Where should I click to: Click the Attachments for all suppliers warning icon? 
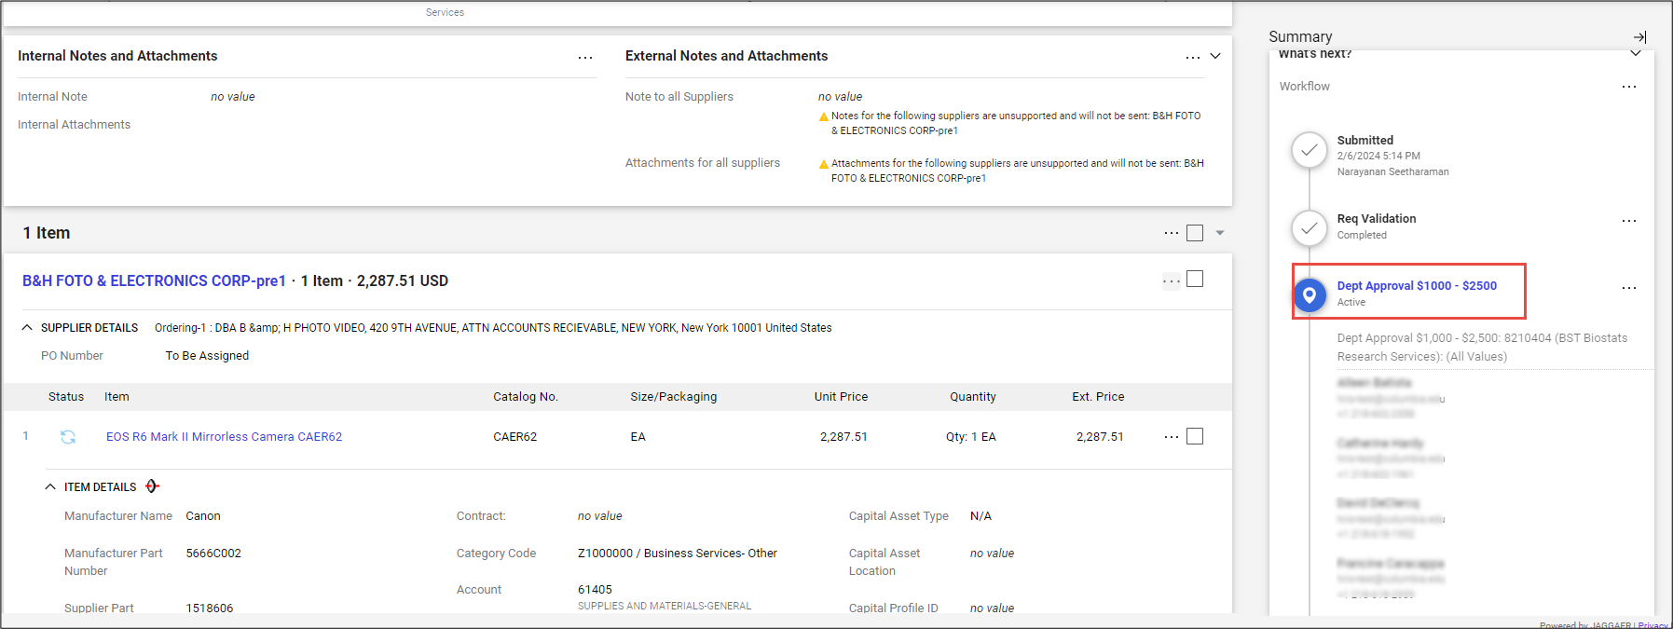tap(824, 164)
